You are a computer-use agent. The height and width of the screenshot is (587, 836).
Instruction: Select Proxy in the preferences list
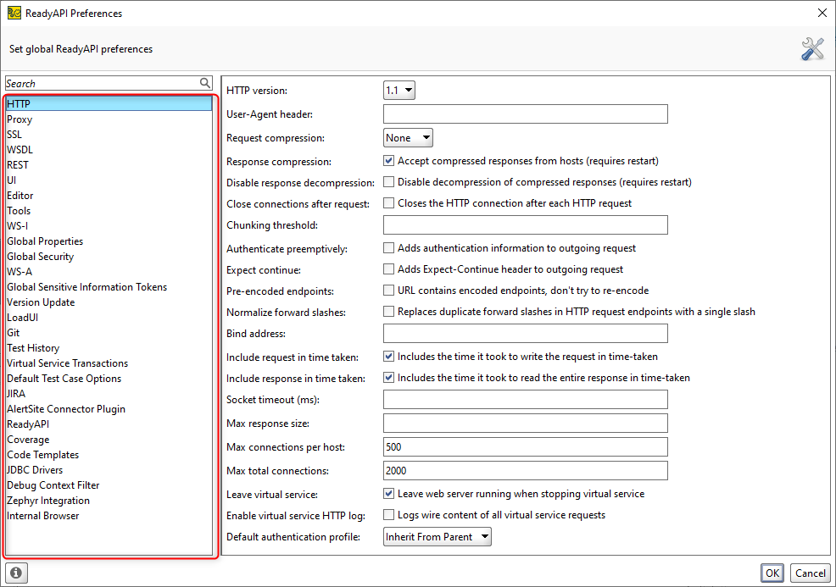tap(20, 119)
